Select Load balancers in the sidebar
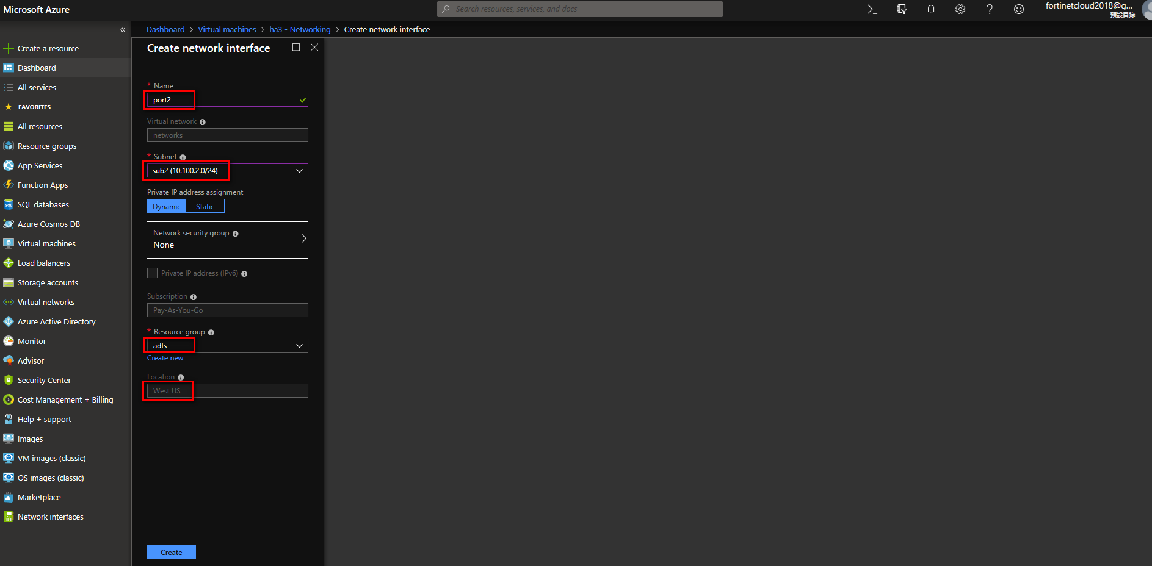This screenshot has width=1152, height=566. [43, 263]
